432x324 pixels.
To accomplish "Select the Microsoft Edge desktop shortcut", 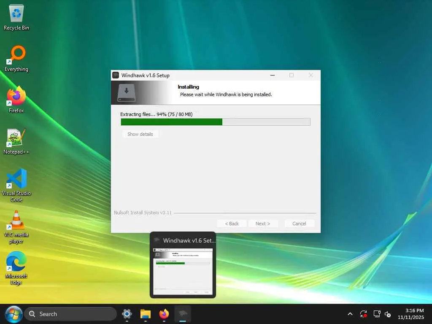I will tap(16, 268).
